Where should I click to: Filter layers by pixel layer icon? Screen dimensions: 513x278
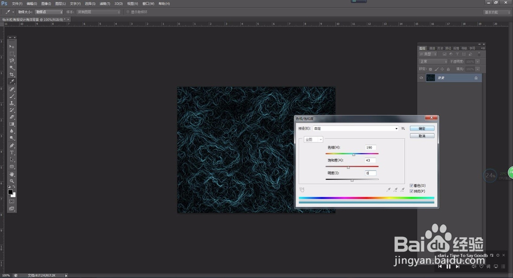click(x=444, y=54)
